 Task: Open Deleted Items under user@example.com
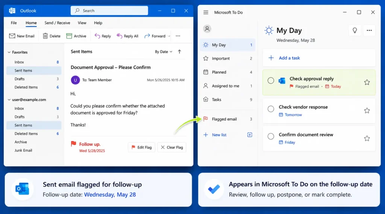tap(34, 134)
